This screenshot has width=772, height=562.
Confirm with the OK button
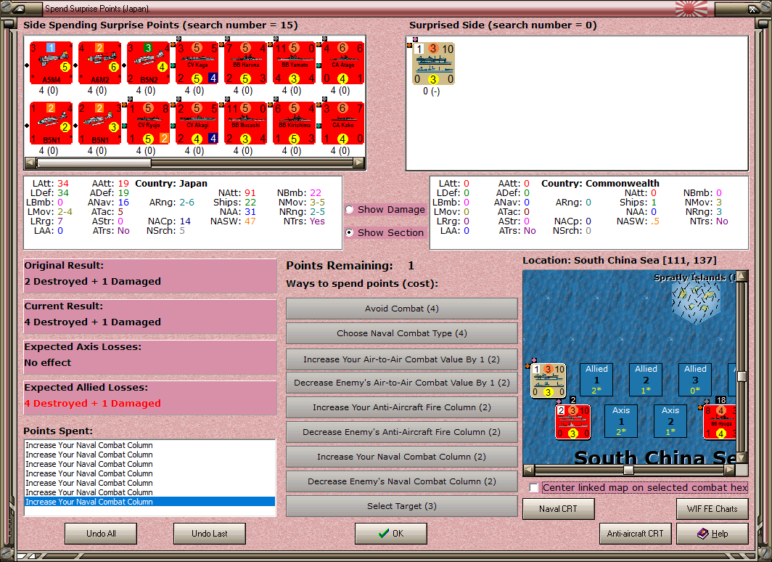(391, 534)
